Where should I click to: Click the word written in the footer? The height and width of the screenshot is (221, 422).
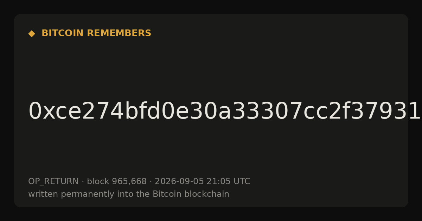tap(43, 194)
